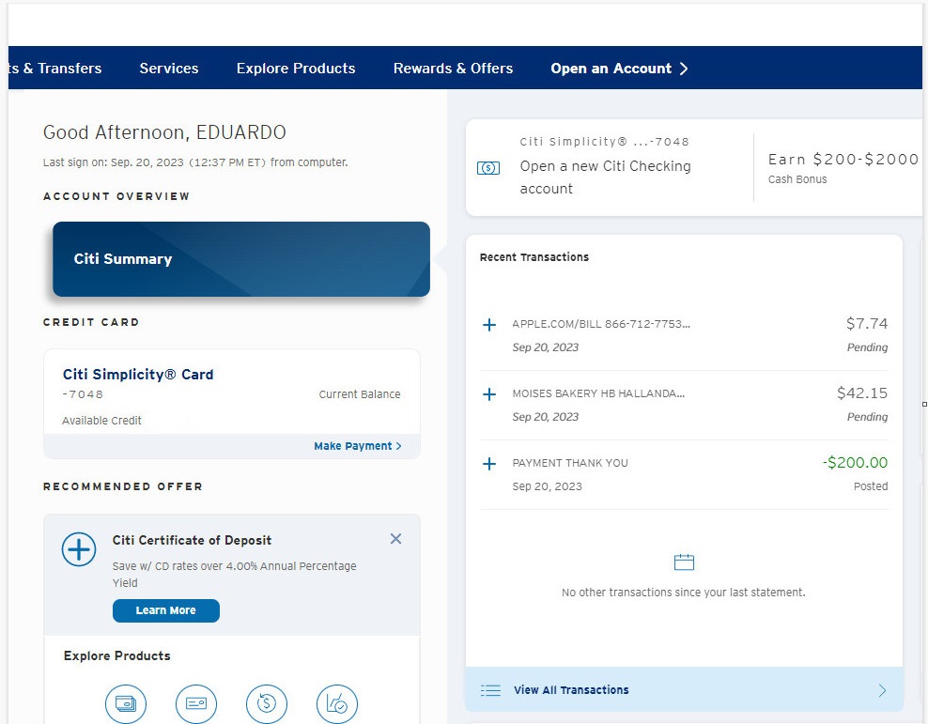Select the credit cards icon under Explore Products
This screenshot has width=928, height=724.
point(126,703)
